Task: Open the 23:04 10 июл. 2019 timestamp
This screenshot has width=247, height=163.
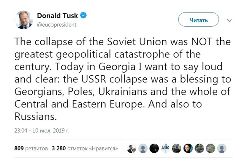Action: tap(42, 130)
